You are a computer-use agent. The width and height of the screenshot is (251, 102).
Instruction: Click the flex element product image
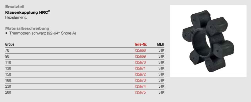[x=208, y=41]
